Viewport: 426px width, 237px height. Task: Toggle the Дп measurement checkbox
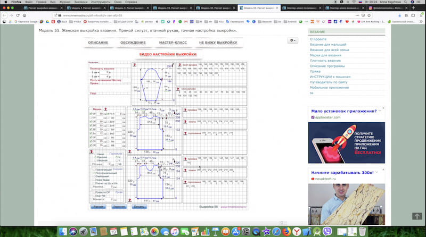tap(91, 133)
